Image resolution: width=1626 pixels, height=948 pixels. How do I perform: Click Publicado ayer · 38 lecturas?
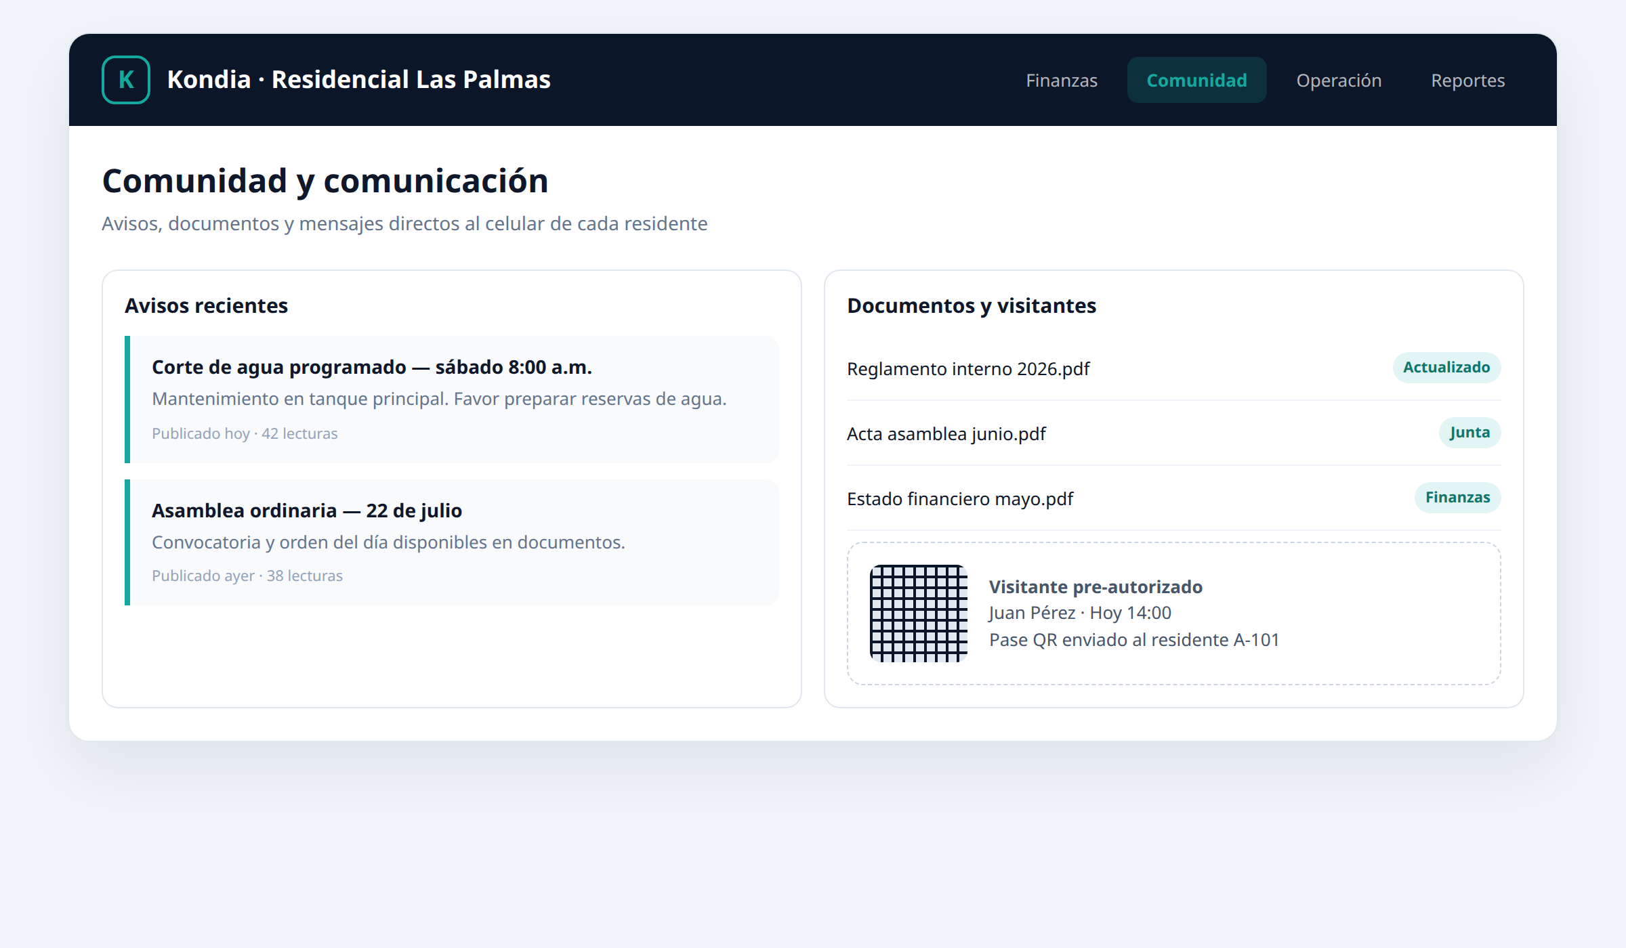tap(247, 576)
